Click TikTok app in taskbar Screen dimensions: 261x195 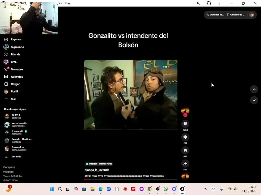coord(182,189)
